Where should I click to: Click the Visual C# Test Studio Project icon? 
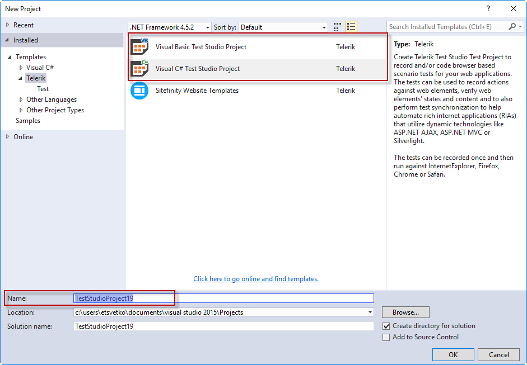pos(139,68)
